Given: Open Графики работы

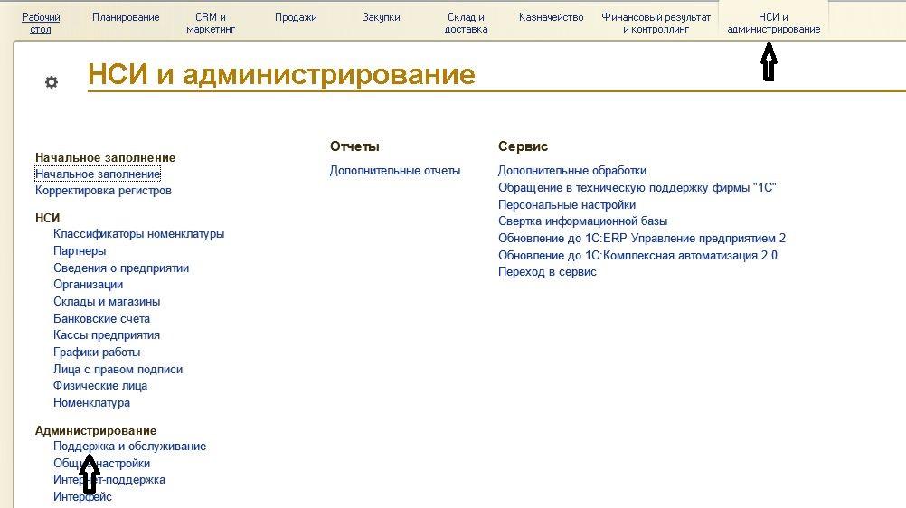Looking at the screenshot, I should (97, 352).
